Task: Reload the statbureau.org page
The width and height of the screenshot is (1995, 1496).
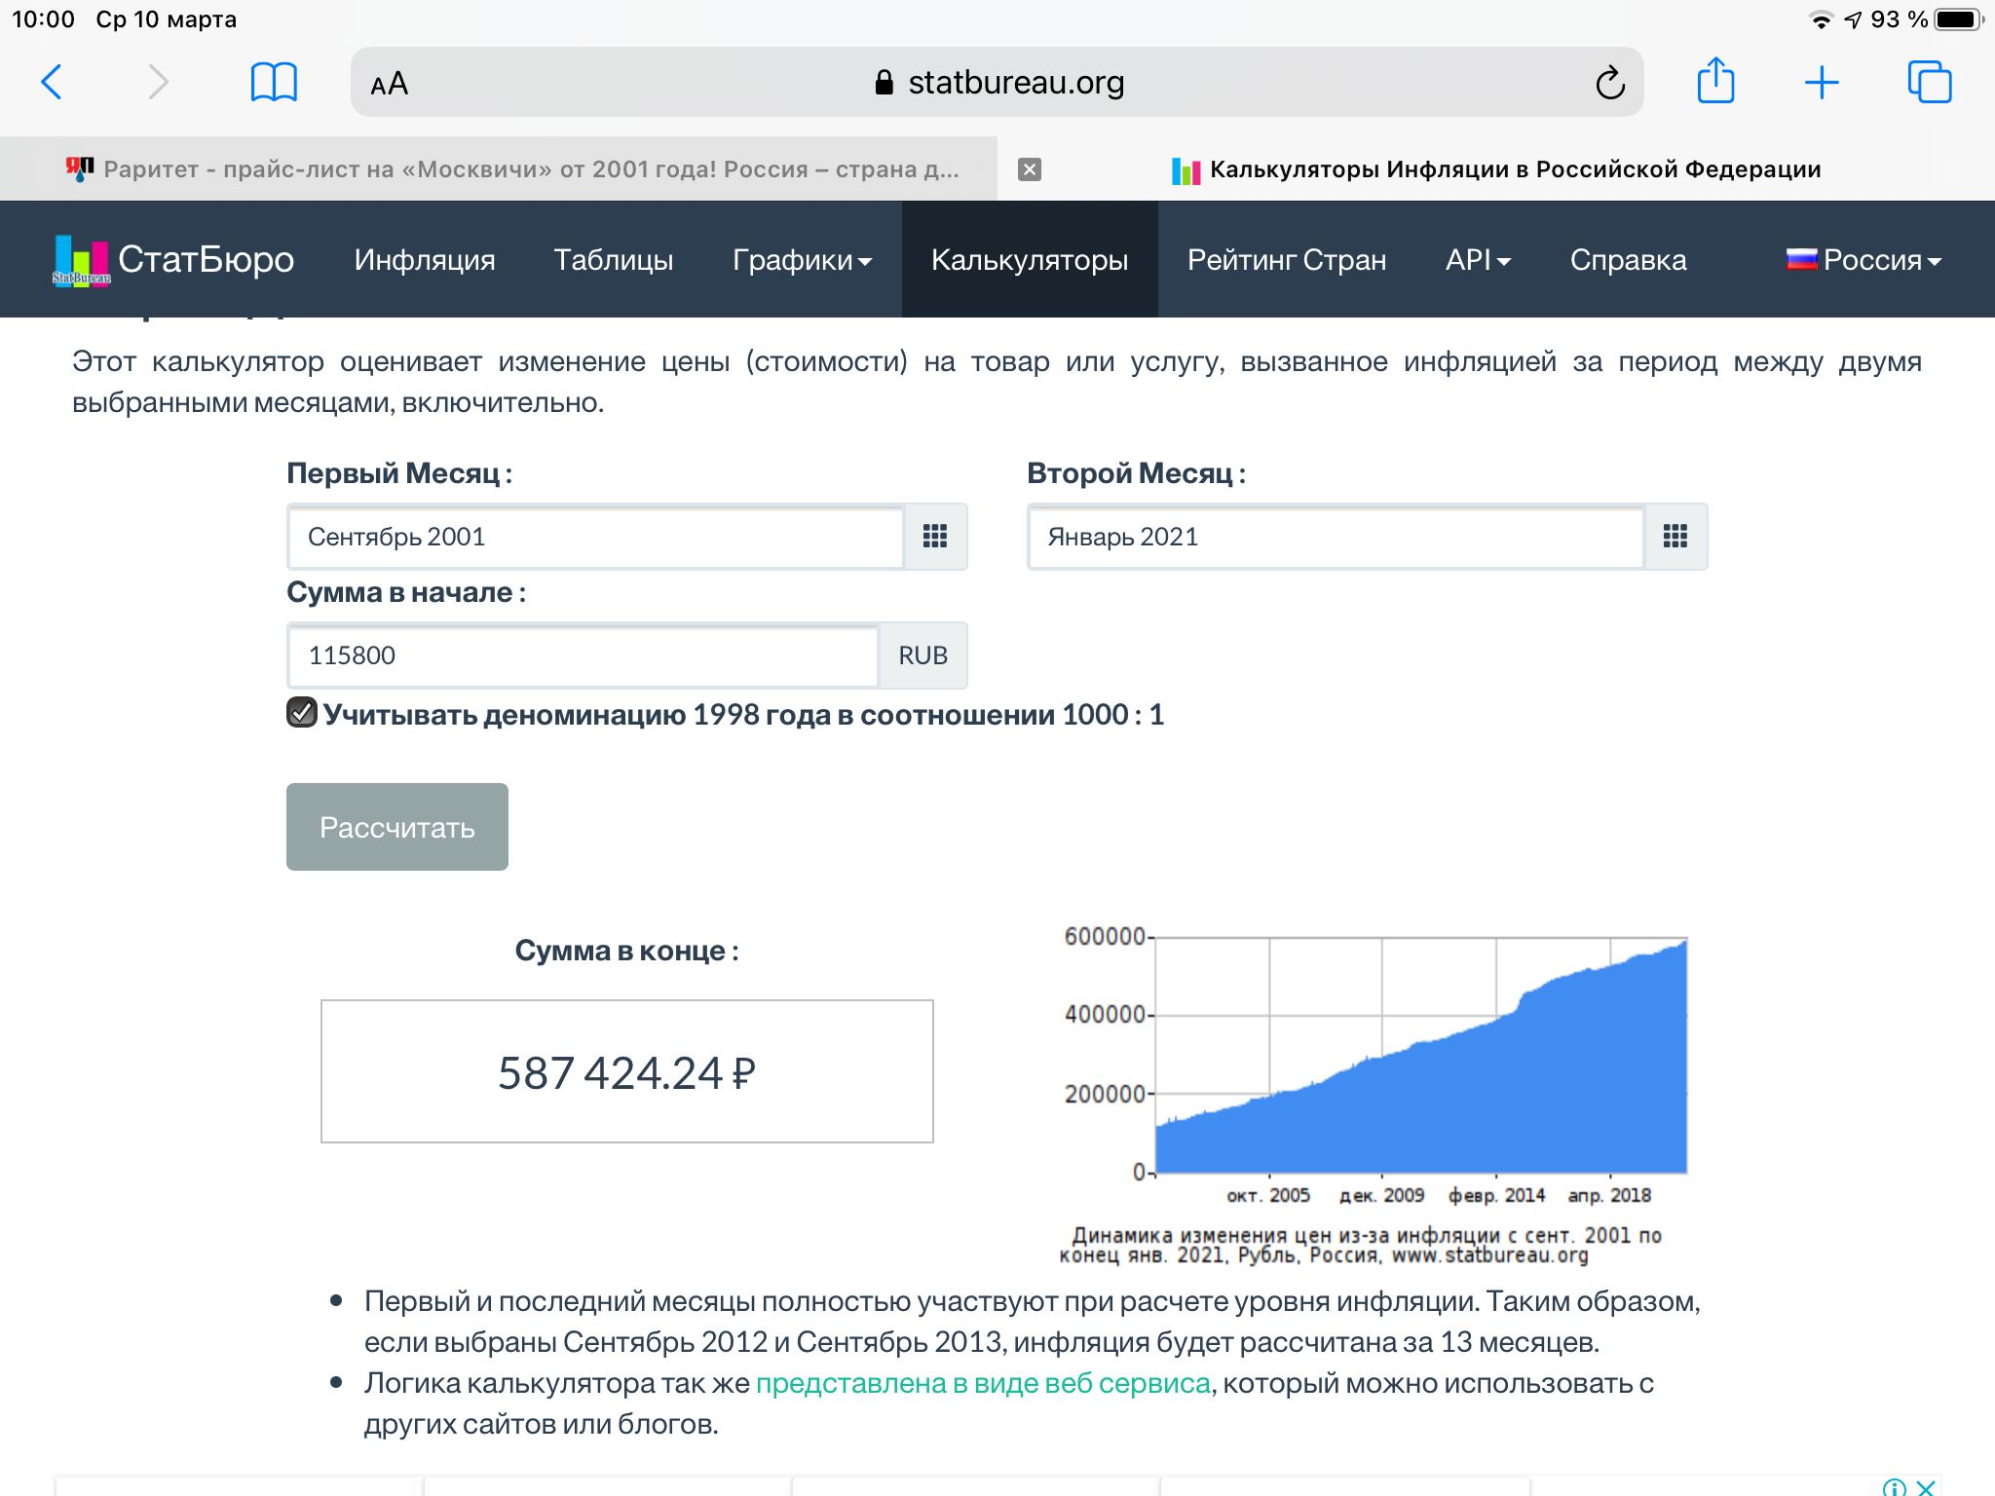Action: tap(1609, 83)
